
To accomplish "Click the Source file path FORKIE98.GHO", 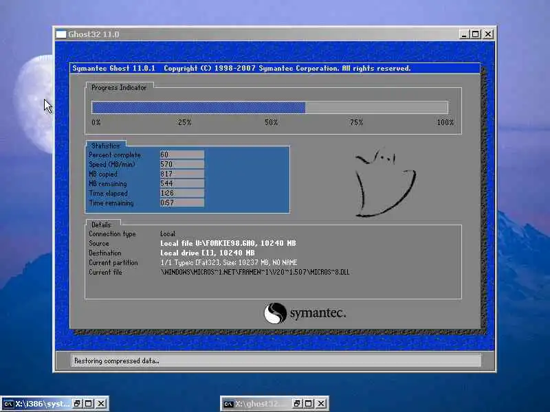I will coord(228,243).
